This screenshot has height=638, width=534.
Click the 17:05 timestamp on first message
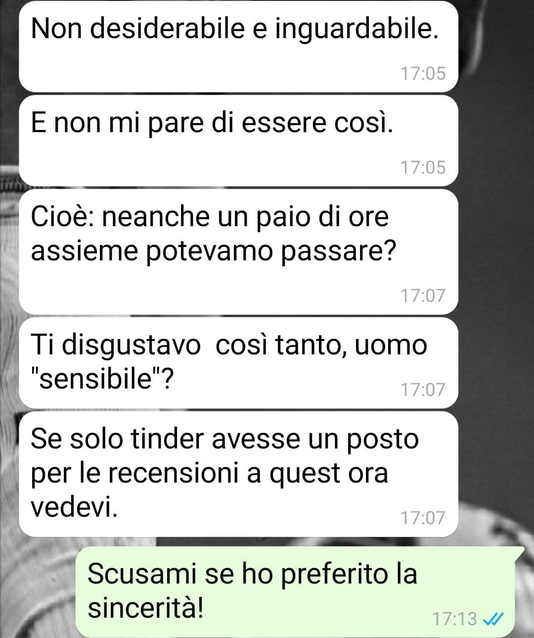pos(423,74)
